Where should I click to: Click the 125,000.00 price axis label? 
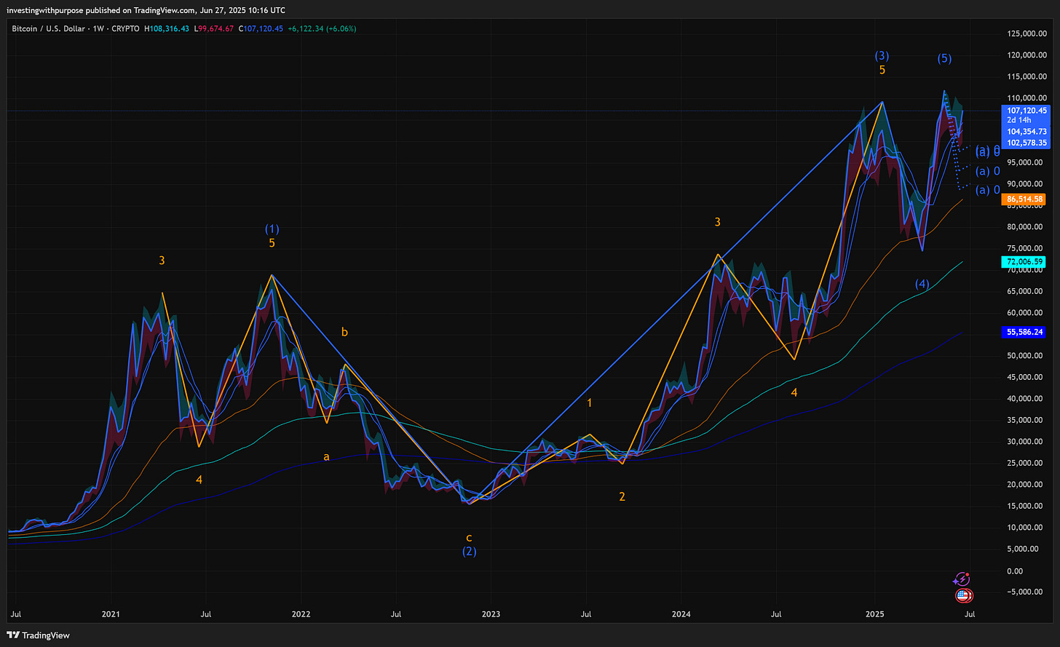click(x=1027, y=33)
